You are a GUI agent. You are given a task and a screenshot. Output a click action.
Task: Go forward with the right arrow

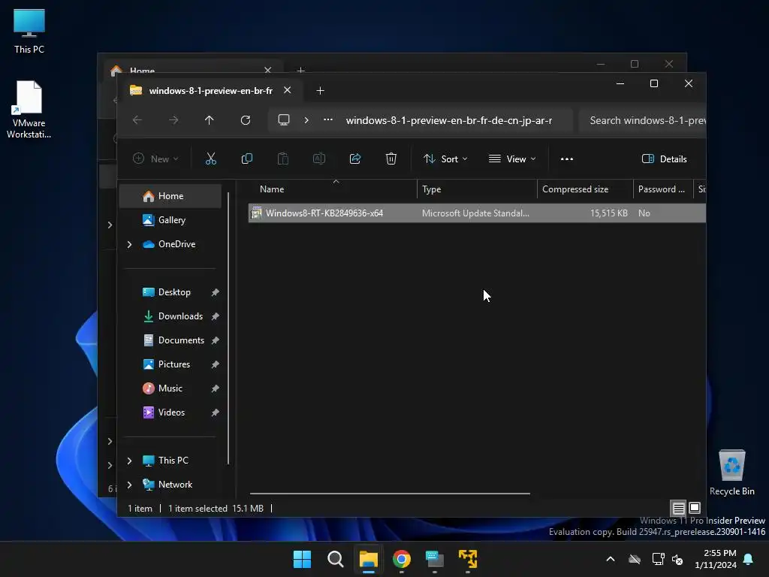[173, 120]
